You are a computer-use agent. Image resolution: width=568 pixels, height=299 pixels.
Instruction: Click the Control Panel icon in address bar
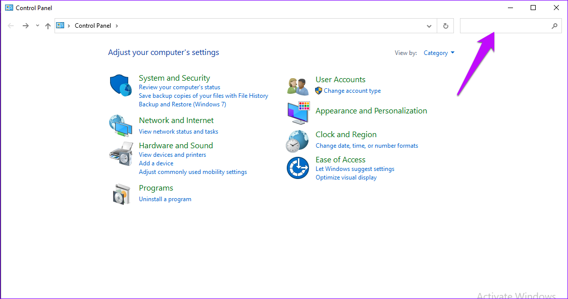pyautogui.click(x=60, y=26)
